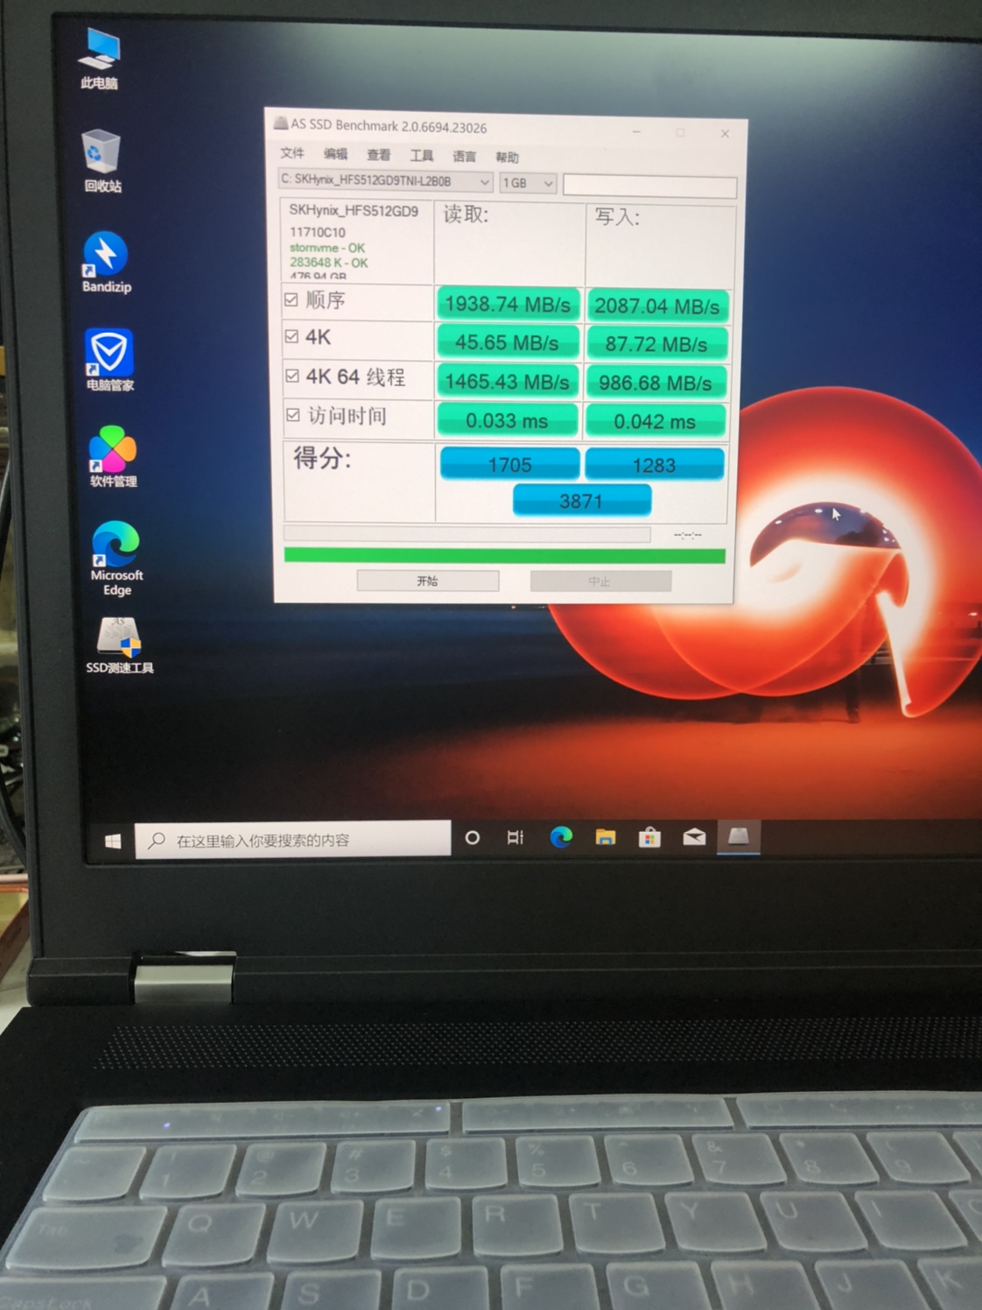
Task: Click the 4K 64 write 986.68 MB/s value
Action: click(656, 383)
